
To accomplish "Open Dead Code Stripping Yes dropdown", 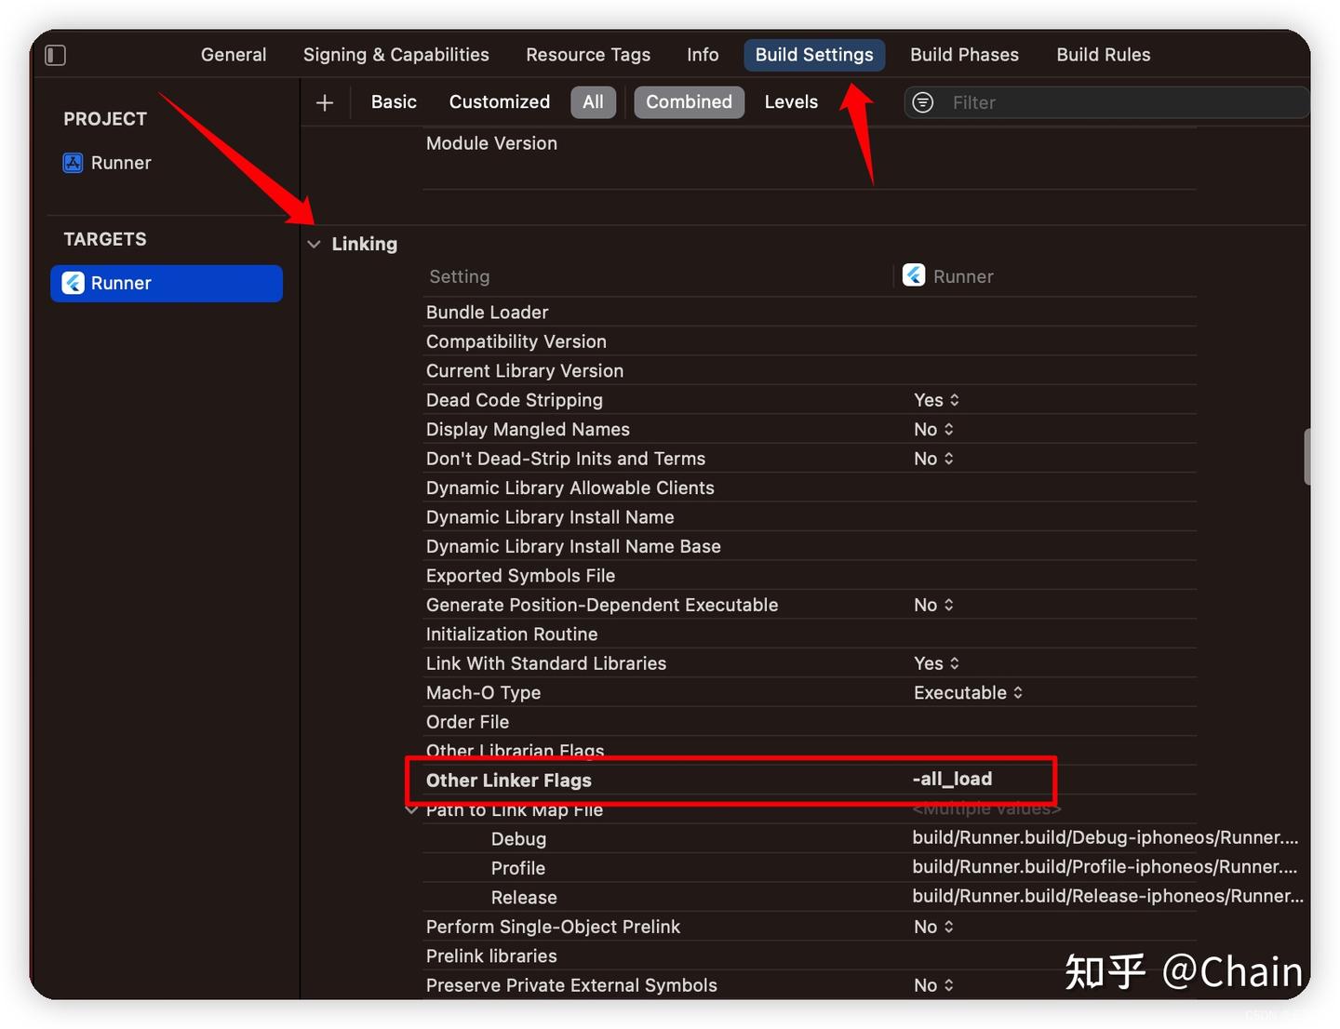I will (x=936, y=400).
